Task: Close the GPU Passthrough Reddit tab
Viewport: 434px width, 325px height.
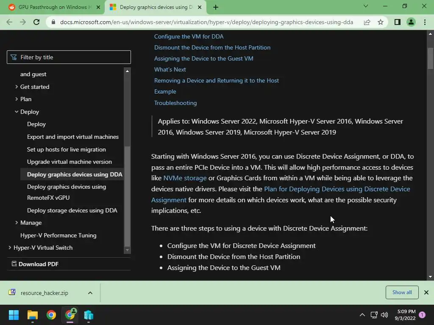Action: click(98, 7)
